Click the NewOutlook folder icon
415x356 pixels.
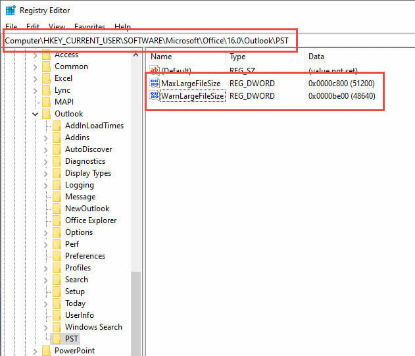(x=57, y=209)
